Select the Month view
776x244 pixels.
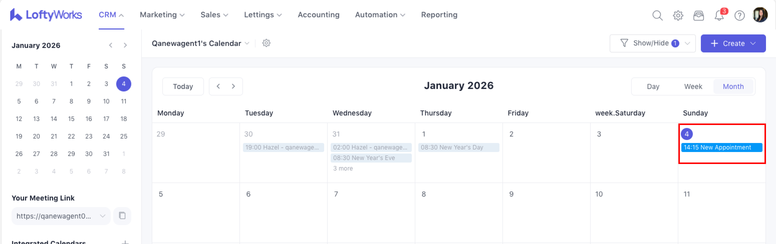click(x=733, y=87)
